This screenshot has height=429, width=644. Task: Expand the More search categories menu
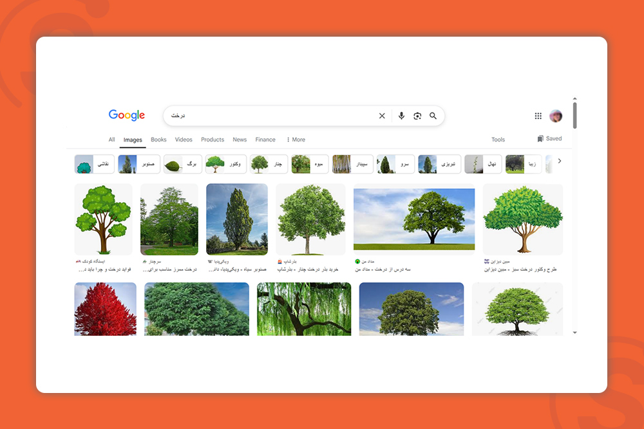click(296, 140)
